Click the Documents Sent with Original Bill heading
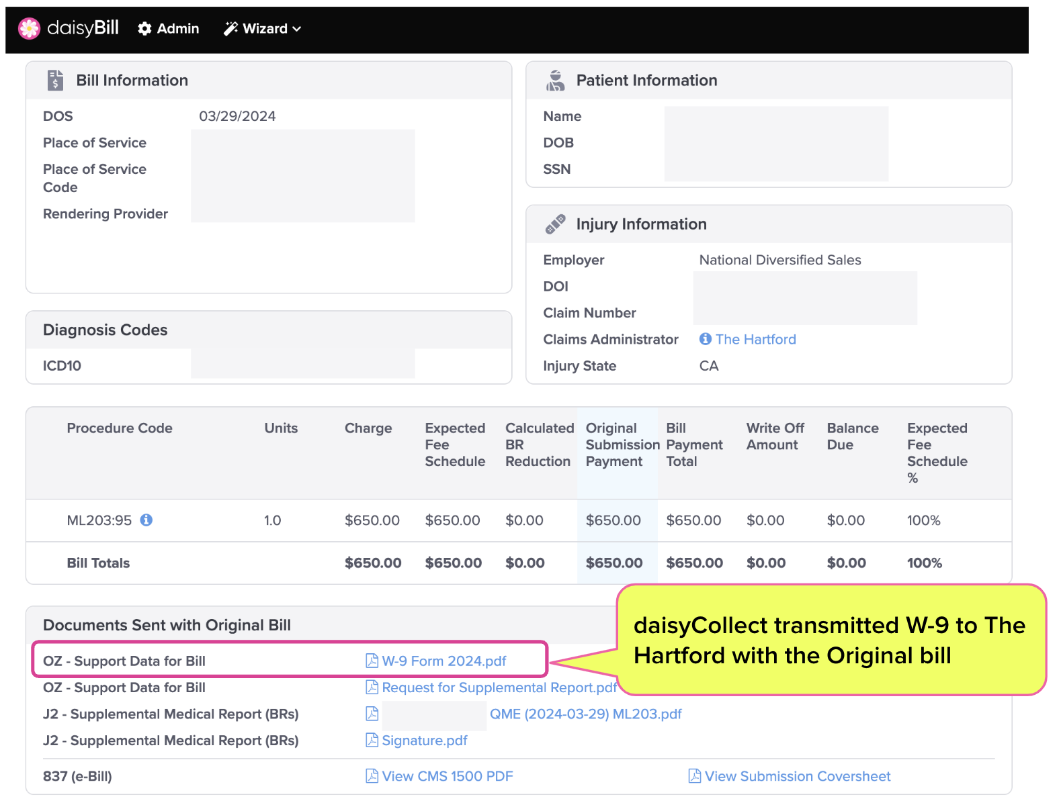The height and width of the screenshot is (811, 1059). coord(167,625)
